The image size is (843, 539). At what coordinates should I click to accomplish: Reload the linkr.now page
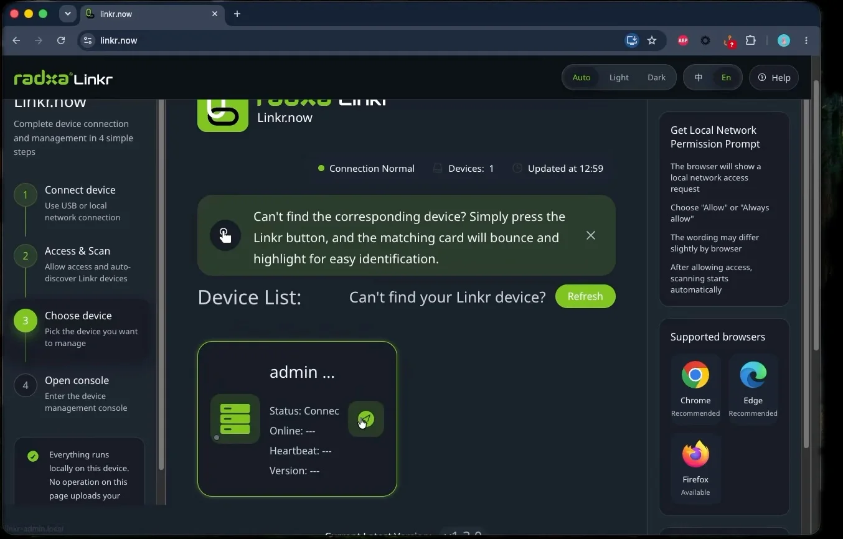[x=61, y=40]
